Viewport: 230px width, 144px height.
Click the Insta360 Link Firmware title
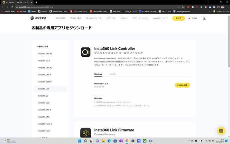(114, 130)
